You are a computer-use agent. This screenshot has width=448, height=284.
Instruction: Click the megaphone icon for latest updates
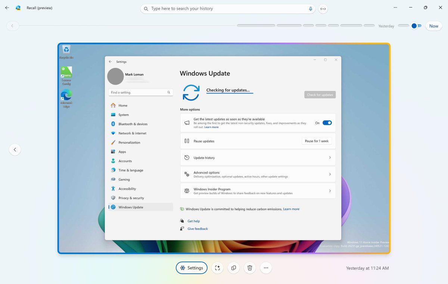tap(187, 123)
